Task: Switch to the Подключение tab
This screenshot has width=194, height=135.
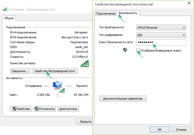Action: click(x=106, y=13)
